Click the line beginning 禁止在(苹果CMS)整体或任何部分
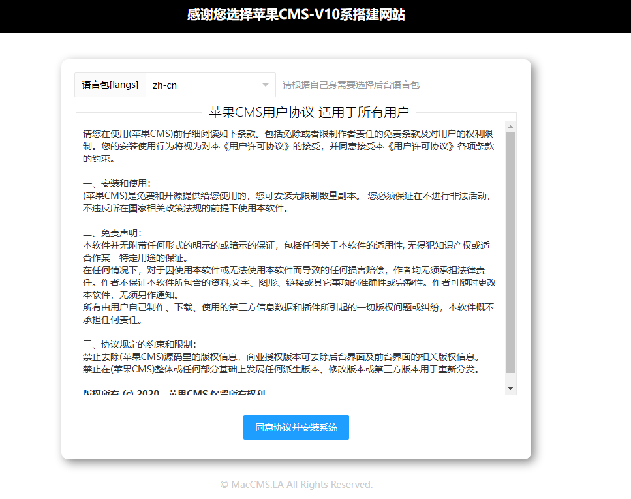 coord(281,369)
